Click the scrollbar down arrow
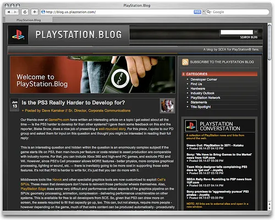Image resolution: width=275 pixels, height=220 pixels. click(269, 208)
